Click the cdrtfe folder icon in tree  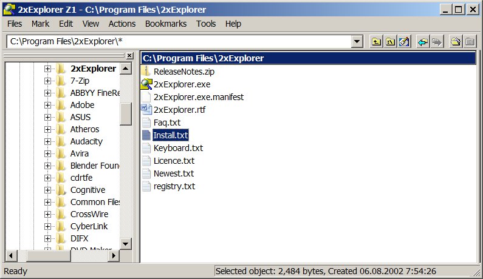pyautogui.click(x=61, y=178)
